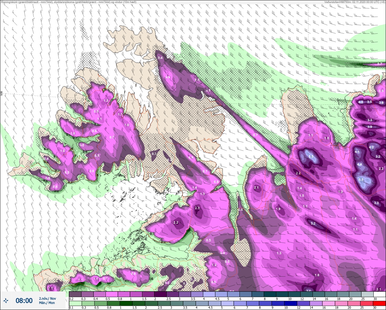Click the Veðurstofan logo icon beside 08:00
The height and width of the screenshot is (310, 386).
coord(6,300)
